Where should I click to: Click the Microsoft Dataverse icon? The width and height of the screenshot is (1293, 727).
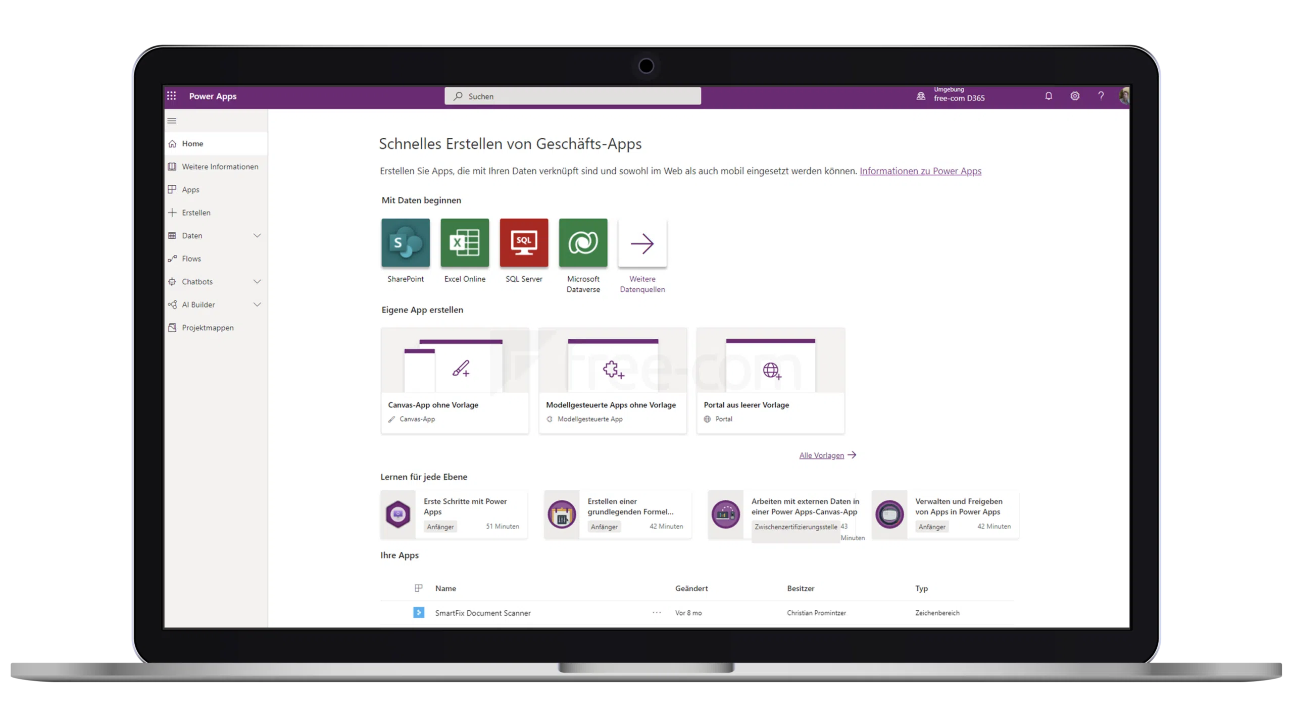tap(582, 242)
